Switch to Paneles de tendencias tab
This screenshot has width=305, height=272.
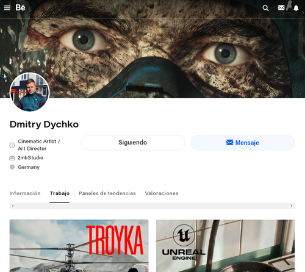pyautogui.click(x=107, y=193)
